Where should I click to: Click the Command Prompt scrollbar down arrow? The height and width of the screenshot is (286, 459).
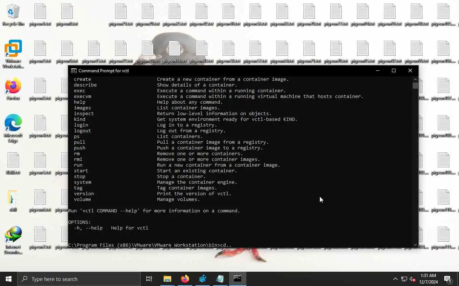tap(415, 245)
